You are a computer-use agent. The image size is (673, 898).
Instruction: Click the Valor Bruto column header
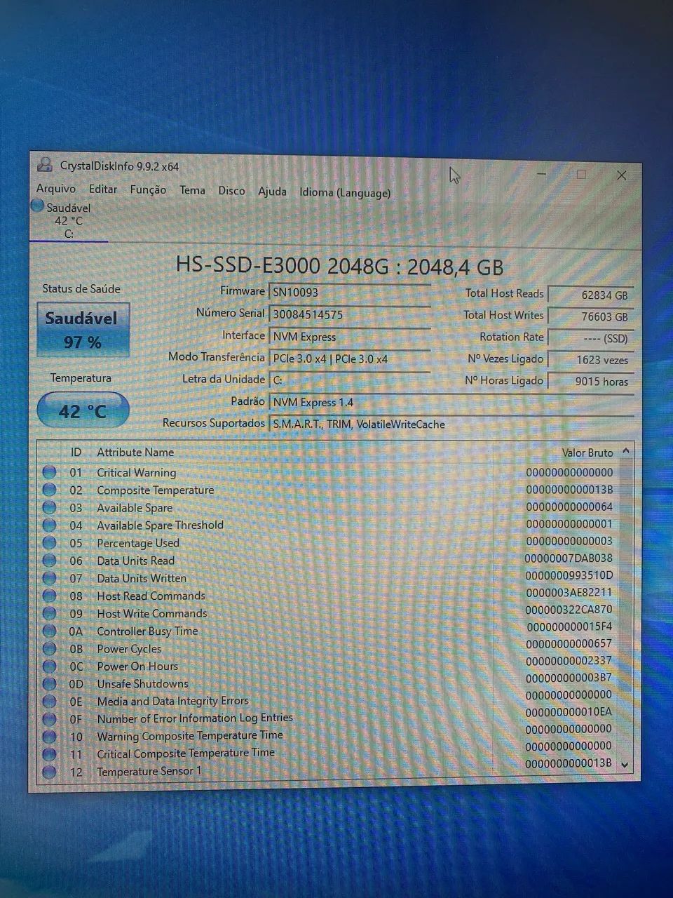coord(587,453)
